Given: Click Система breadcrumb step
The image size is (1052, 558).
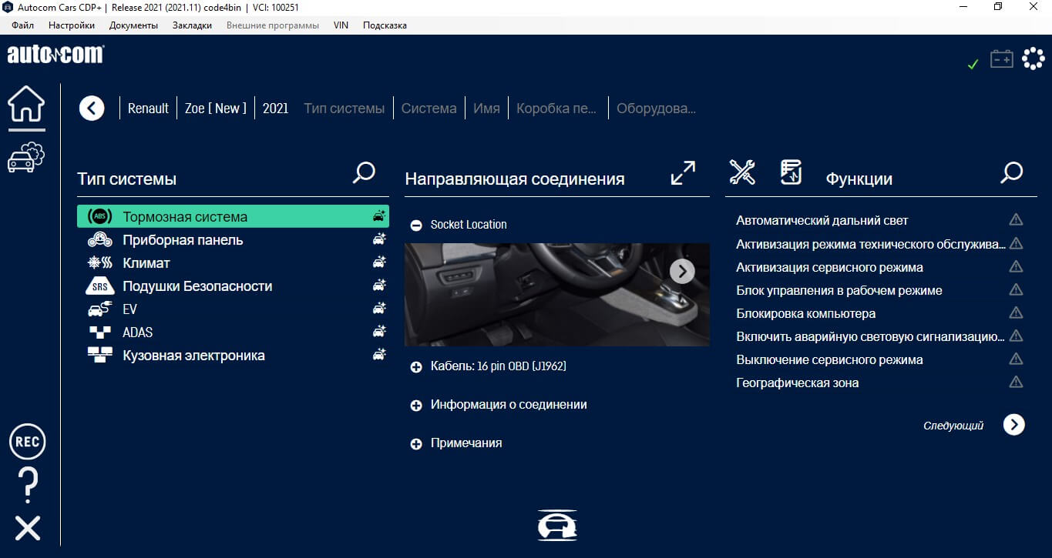Looking at the screenshot, I should coord(429,109).
